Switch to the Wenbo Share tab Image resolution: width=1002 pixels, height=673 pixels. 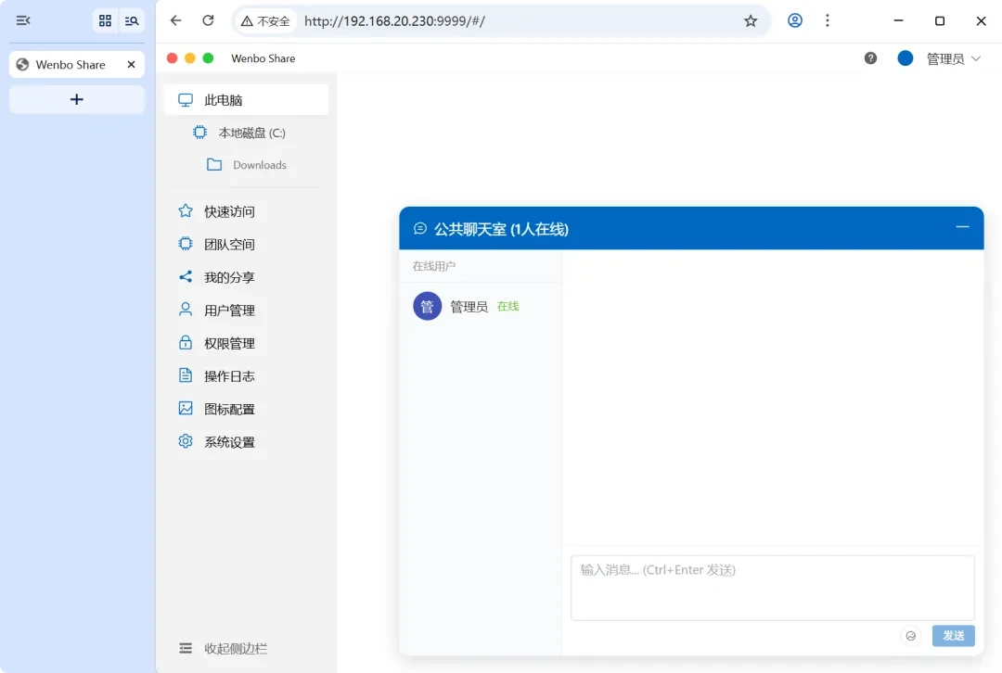(71, 65)
